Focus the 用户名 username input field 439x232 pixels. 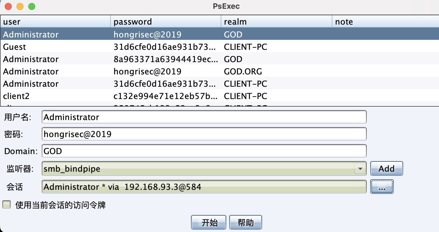click(204, 117)
